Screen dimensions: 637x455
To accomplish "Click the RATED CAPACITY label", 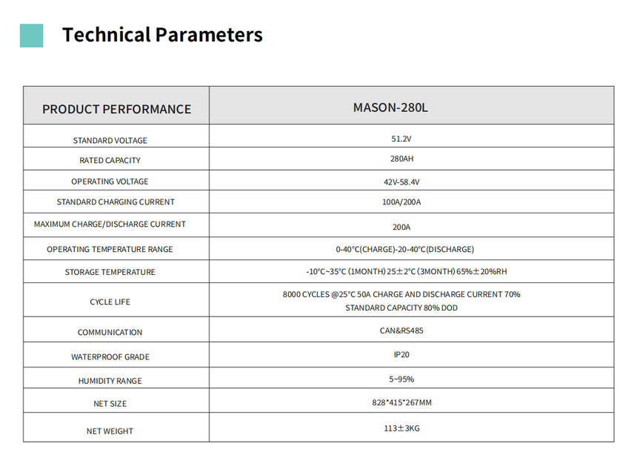I will tap(110, 160).
